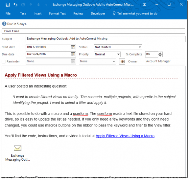Close the task window
Screen dimensions: 189x180
[181, 5]
